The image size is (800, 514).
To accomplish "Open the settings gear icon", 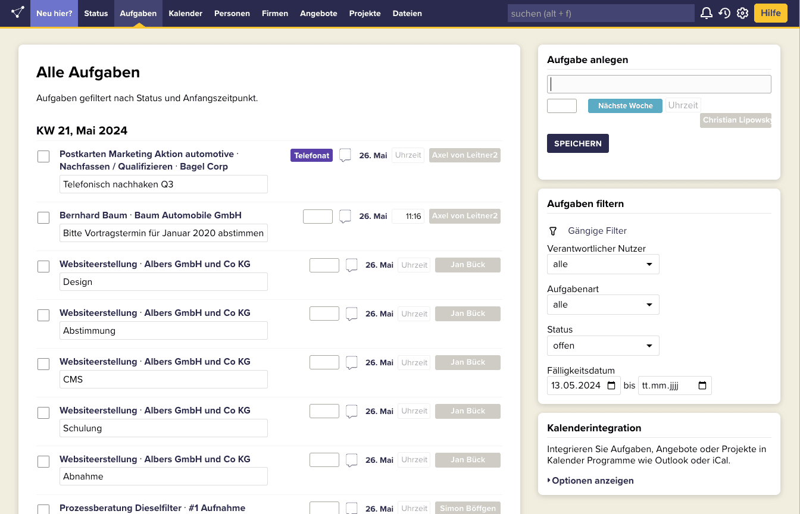I will tap(742, 13).
